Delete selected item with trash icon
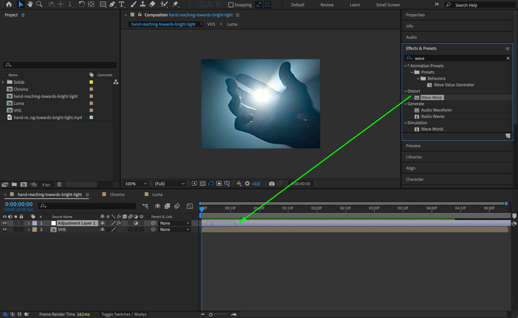The width and height of the screenshot is (518, 318). (59, 184)
